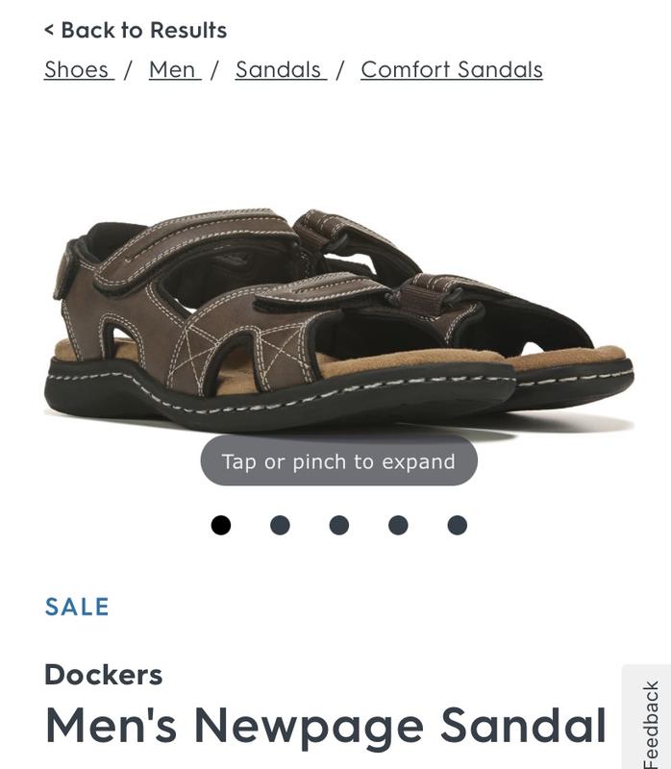Click the 'Tap or pinch to expand' overlay
The width and height of the screenshot is (671, 769).
pos(339,461)
